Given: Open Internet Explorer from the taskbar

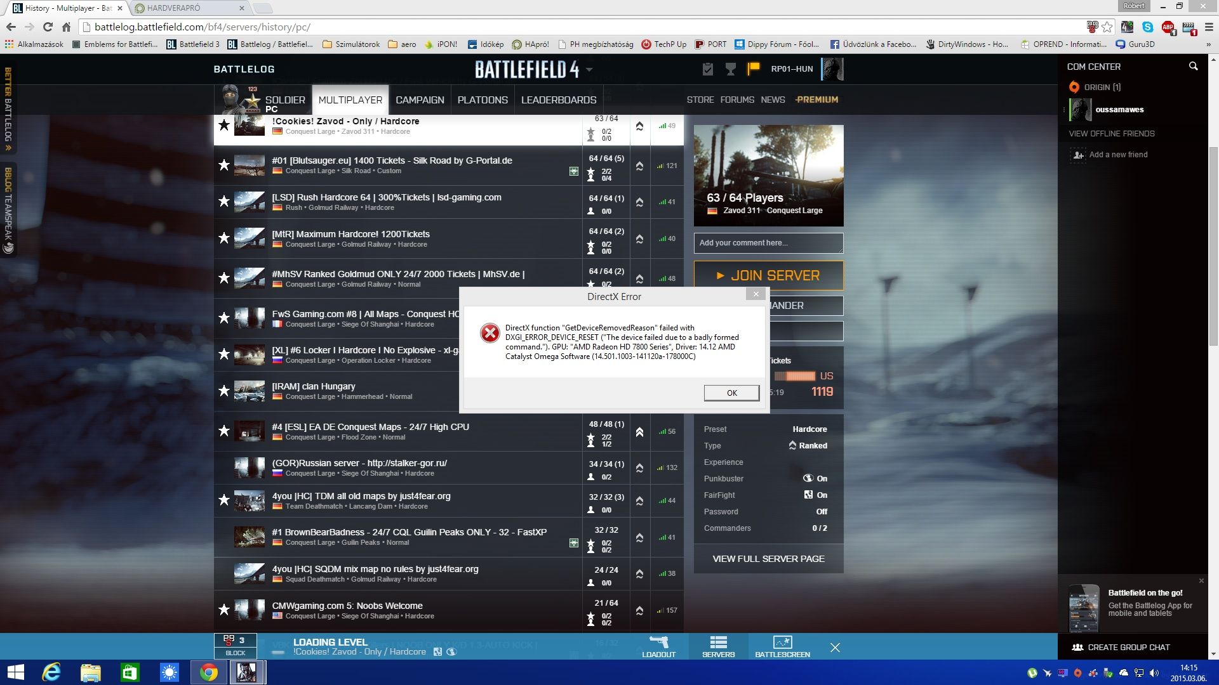Looking at the screenshot, I should 51,672.
